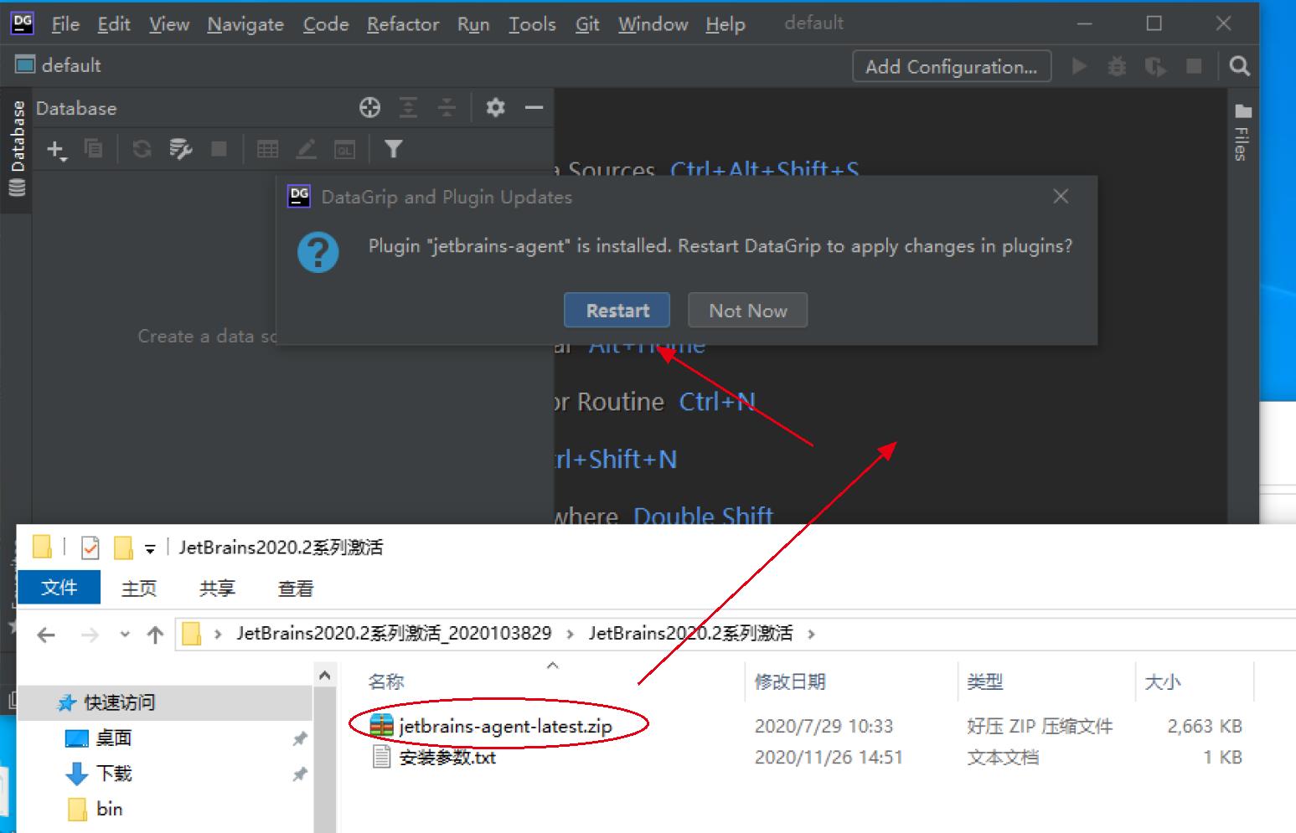Screen dimensions: 1296x833
Task: Open Explorer quick access toolbar dropdown
Action: tap(150, 549)
